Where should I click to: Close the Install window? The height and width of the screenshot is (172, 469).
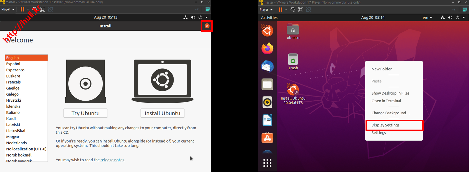[207, 26]
